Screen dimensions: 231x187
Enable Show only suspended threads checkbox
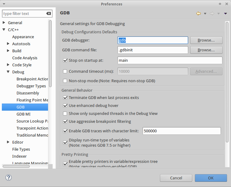coord(65,113)
